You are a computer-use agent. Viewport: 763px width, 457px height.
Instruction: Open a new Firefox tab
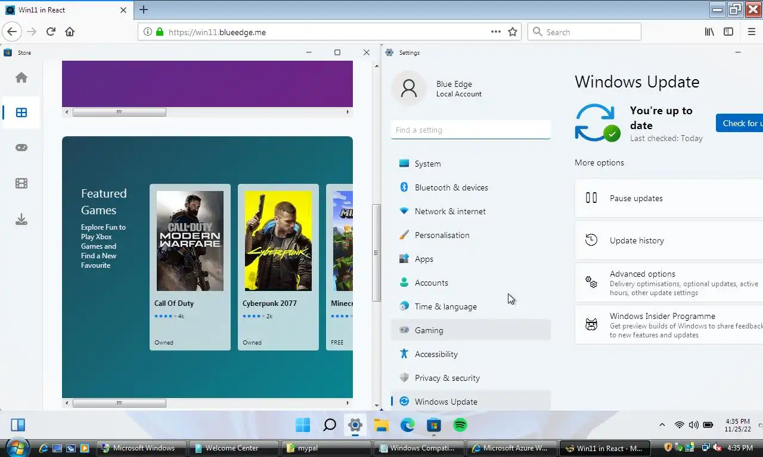click(x=144, y=10)
